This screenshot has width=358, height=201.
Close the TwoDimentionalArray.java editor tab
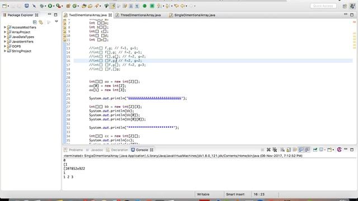[110, 15]
